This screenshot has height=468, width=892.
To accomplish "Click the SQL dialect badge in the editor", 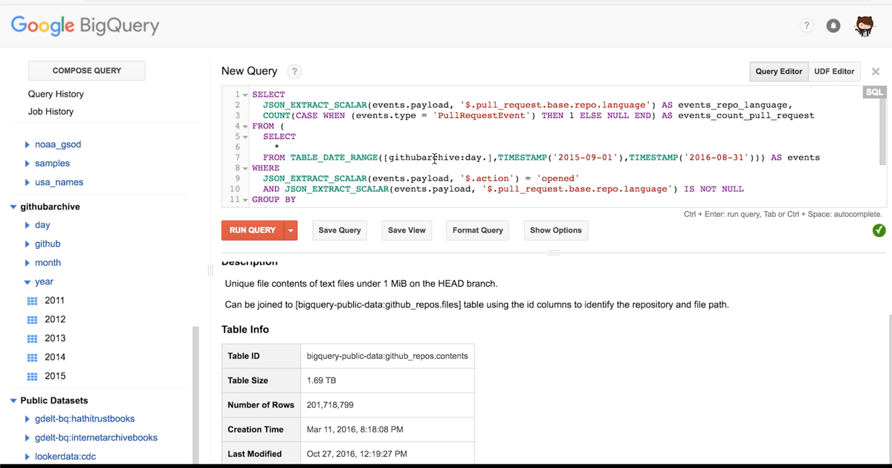I will pos(874,92).
